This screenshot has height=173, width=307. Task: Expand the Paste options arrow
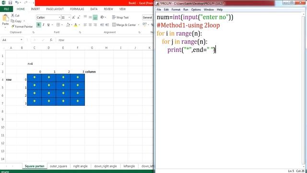pyautogui.click(x=5, y=27)
